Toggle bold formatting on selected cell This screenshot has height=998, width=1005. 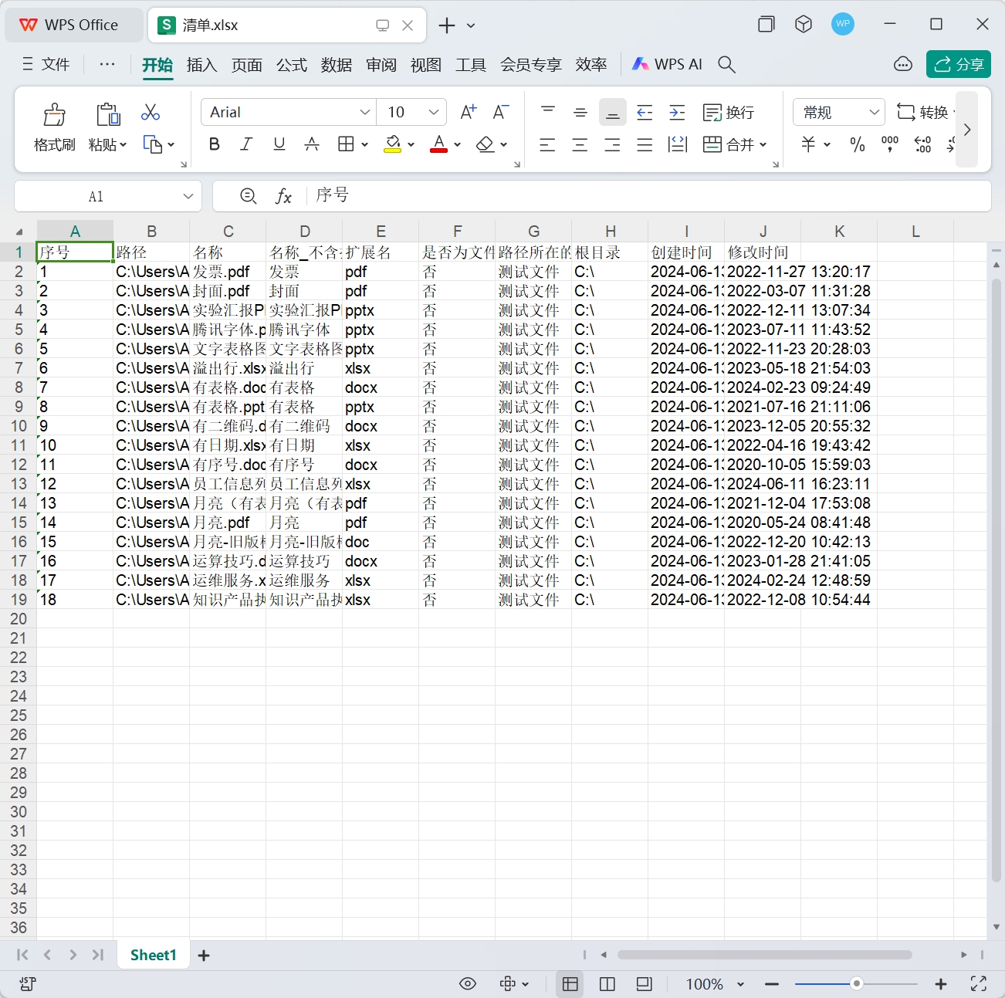[214, 144]
